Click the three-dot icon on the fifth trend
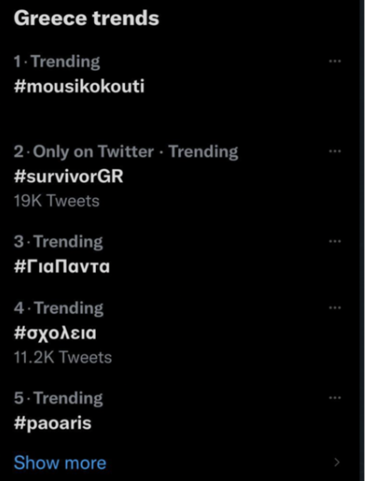This screenshot has width=365, height=481. pos(335,397)
